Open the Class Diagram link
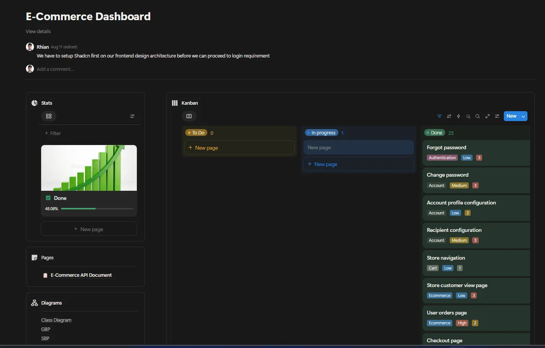The height and width of the screenshot is (348, 545). (x=56, y=320)
